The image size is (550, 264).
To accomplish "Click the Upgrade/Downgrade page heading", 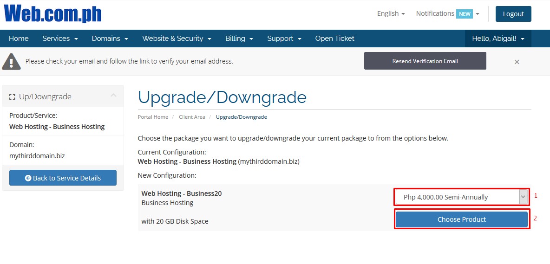I will point(222,97).
